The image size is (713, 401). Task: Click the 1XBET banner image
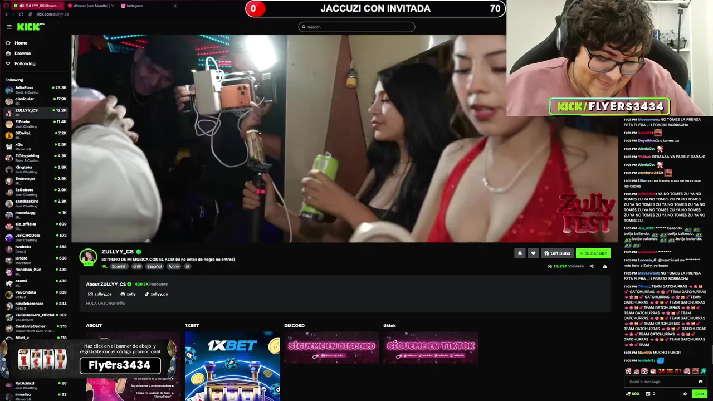click(x=232, y=366)
